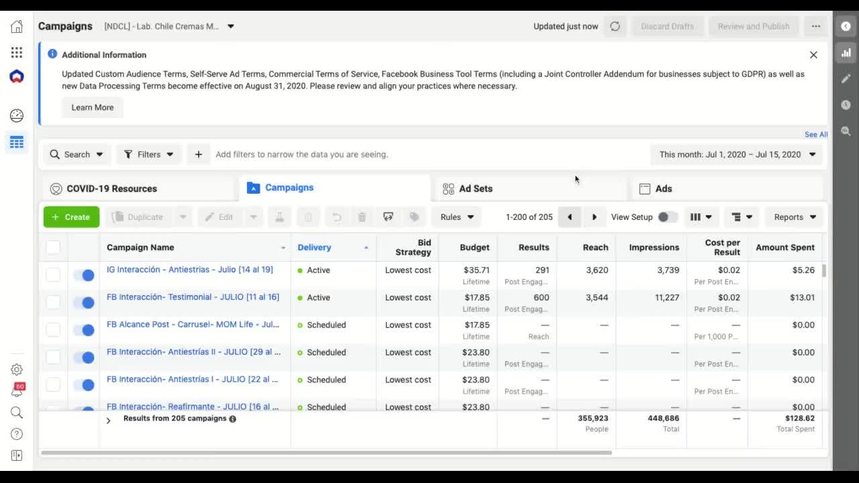The width and height of the screenshot is (859, 483).
Task: Open the Rules dropdown menu
Action: pos(456,217)
